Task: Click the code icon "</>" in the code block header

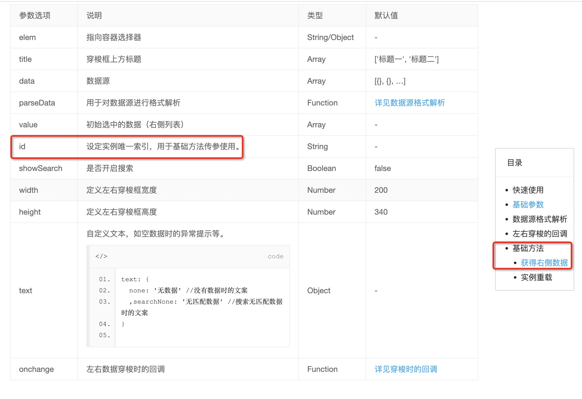Action: 101,256
